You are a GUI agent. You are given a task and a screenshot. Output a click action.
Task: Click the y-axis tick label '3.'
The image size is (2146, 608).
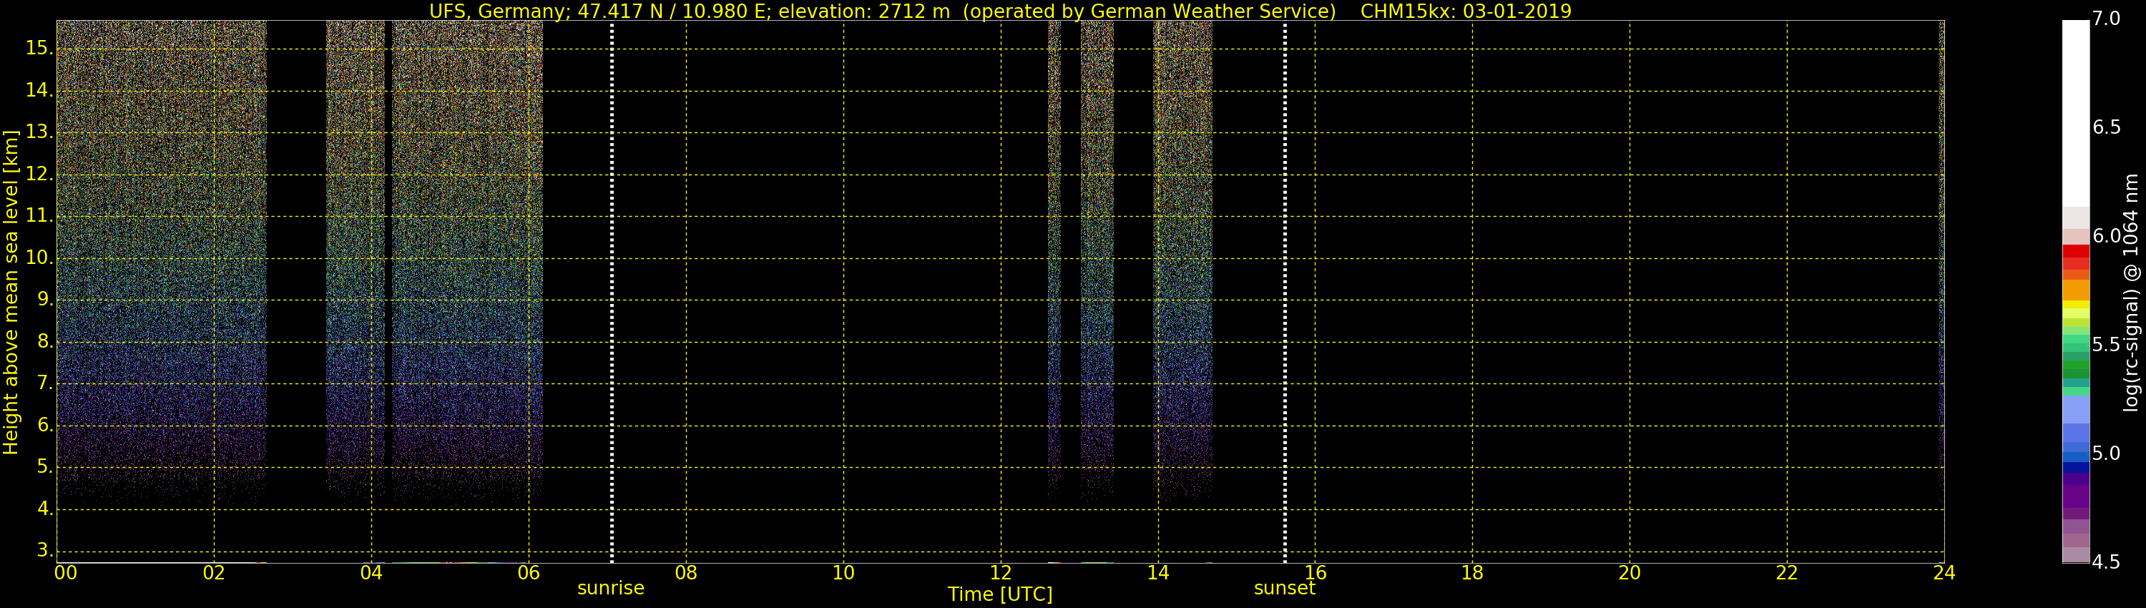click(x=45, y=551)
